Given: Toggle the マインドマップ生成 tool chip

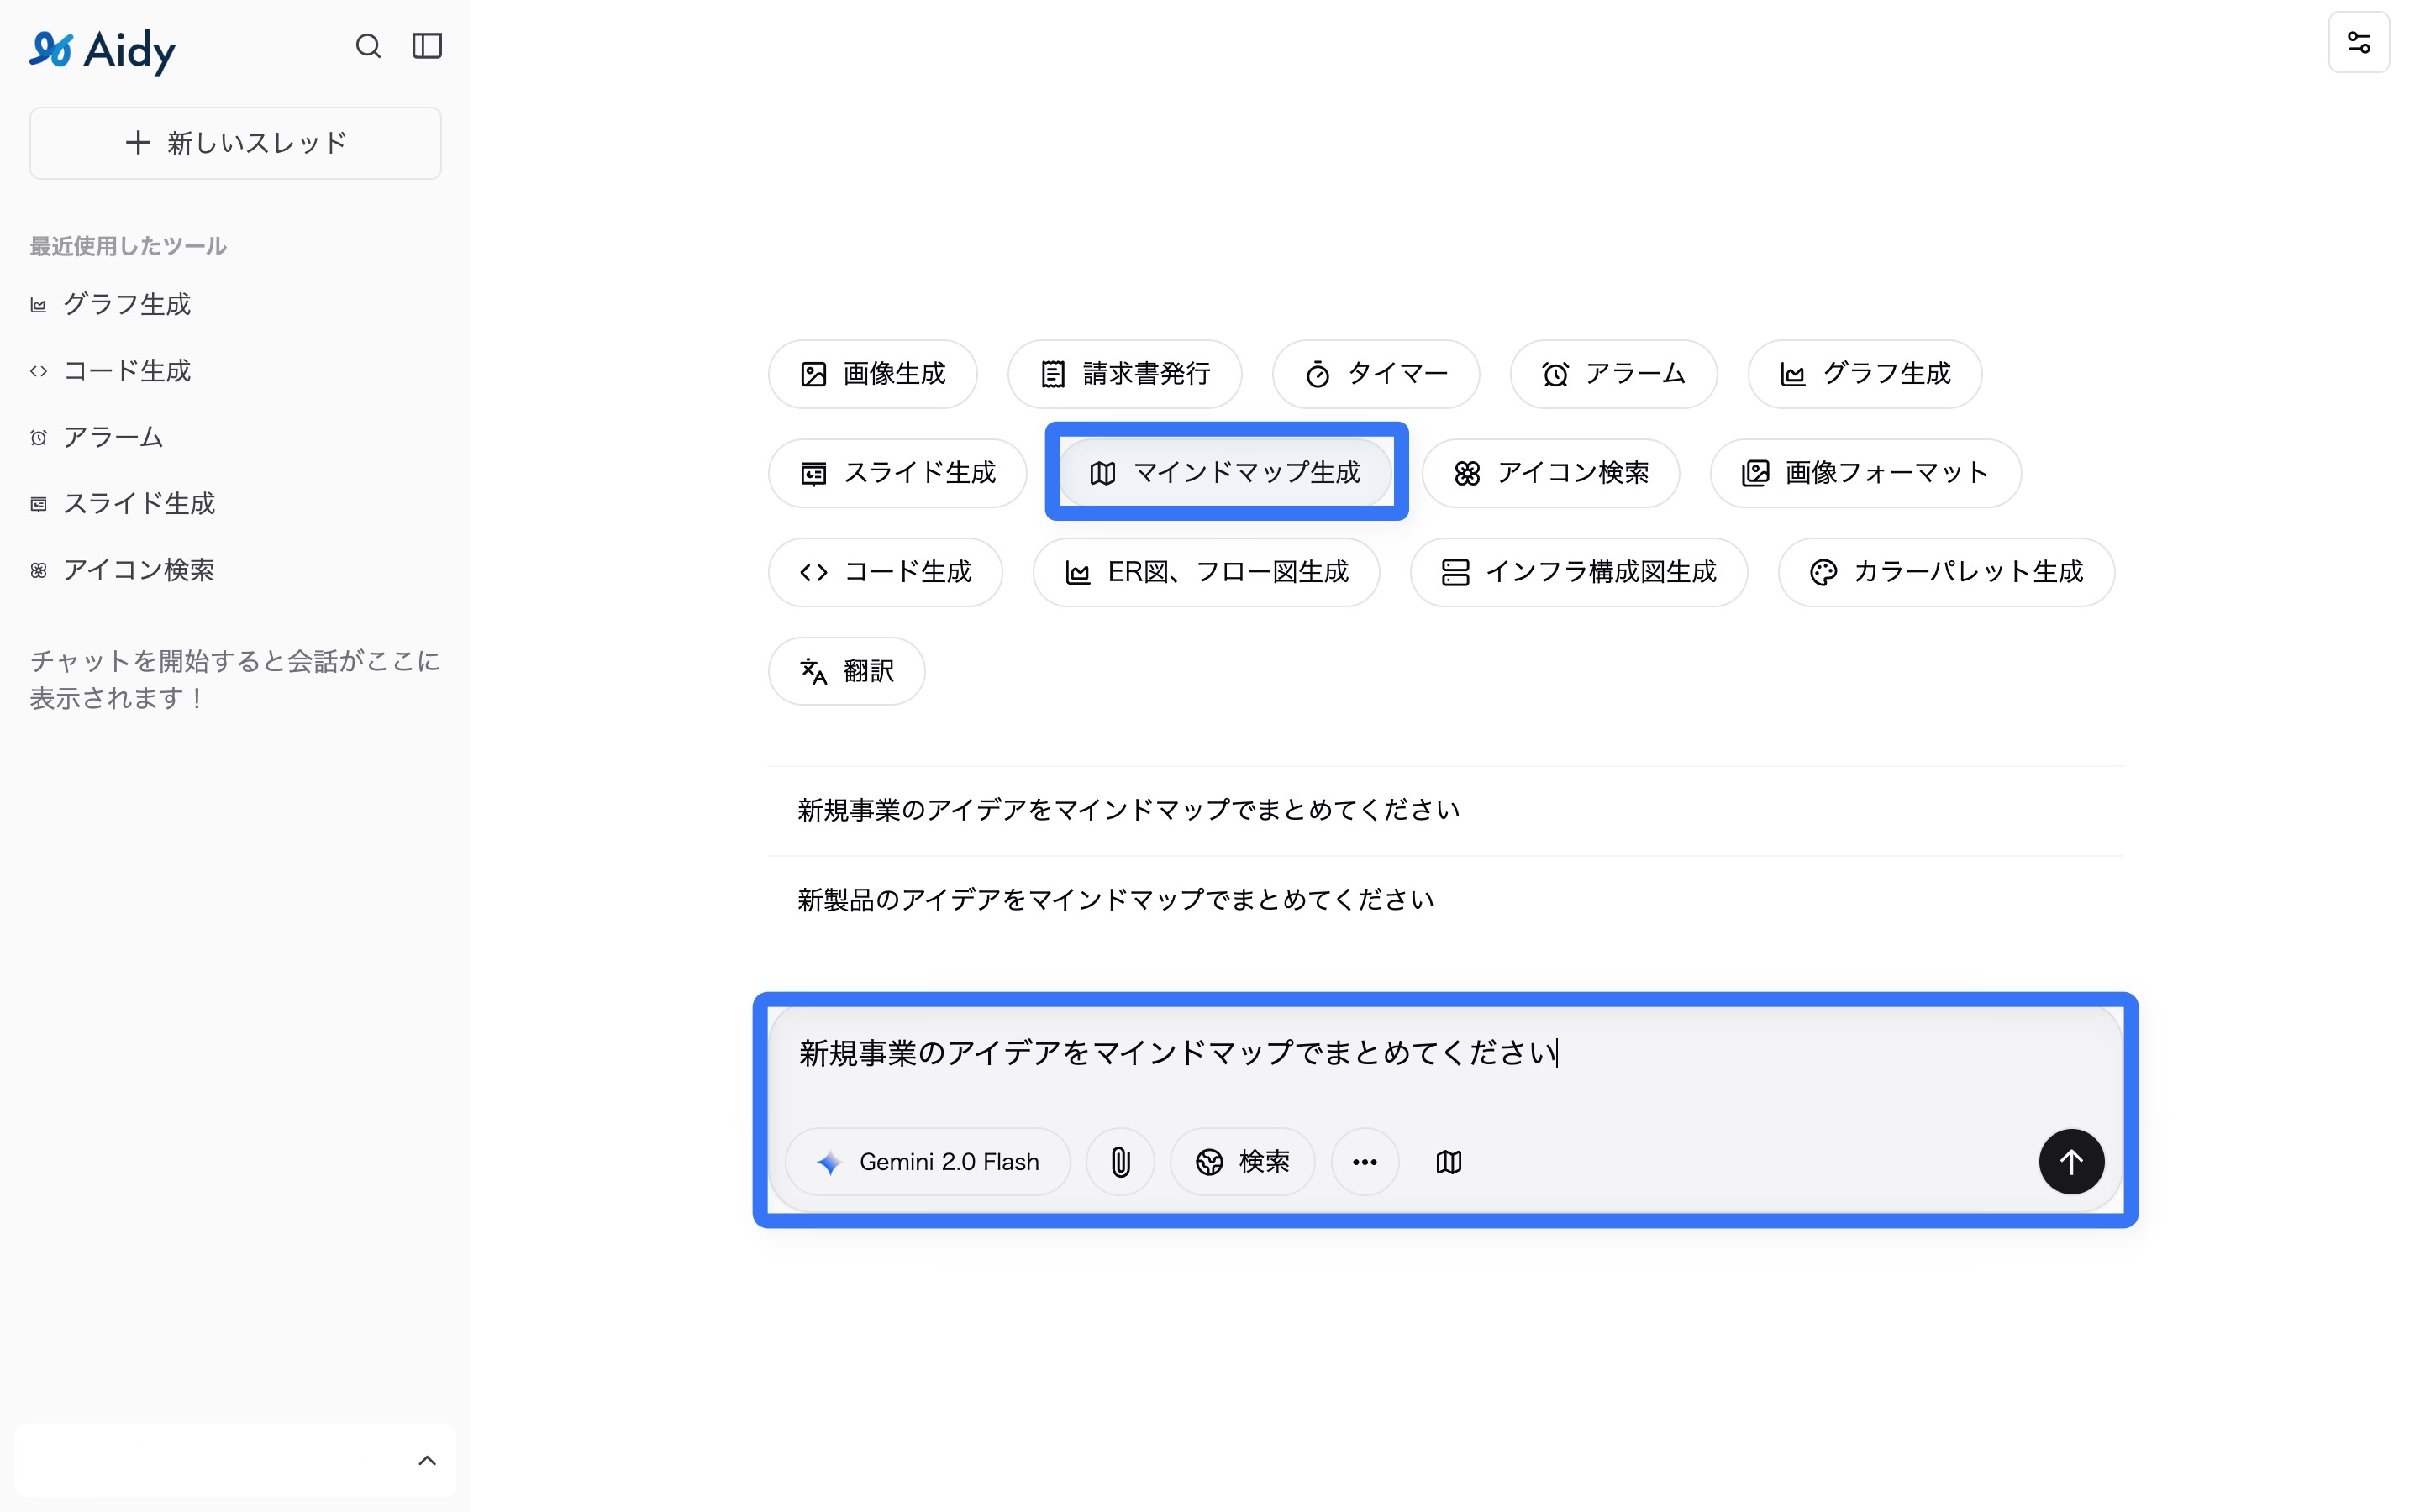Looking at the screenshot, I should 1226,473.
